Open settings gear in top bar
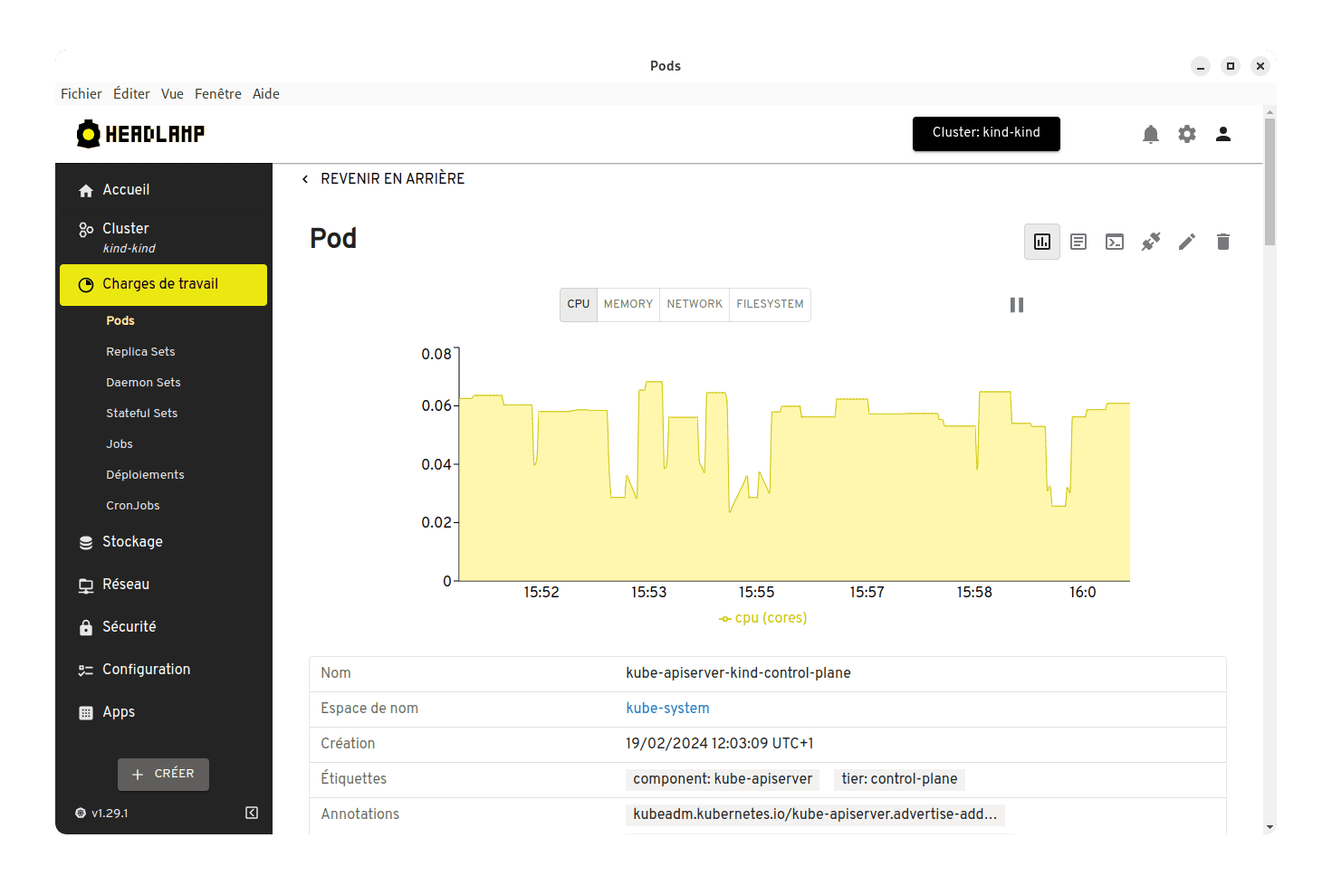Screen dimensions: 1332x895 [x=1186, y=134]
